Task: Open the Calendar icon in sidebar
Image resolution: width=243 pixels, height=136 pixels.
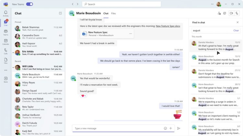Action: (6, 42)
